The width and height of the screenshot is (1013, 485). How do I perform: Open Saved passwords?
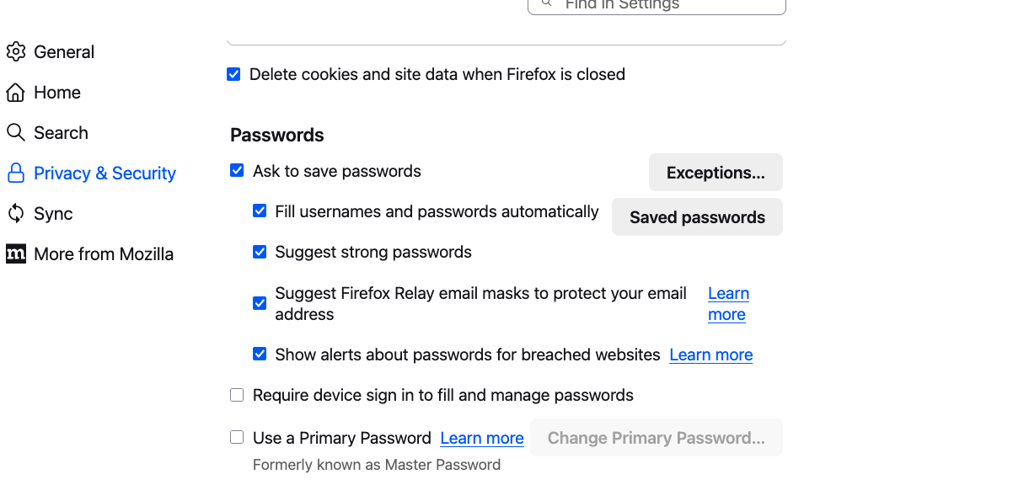697,217
